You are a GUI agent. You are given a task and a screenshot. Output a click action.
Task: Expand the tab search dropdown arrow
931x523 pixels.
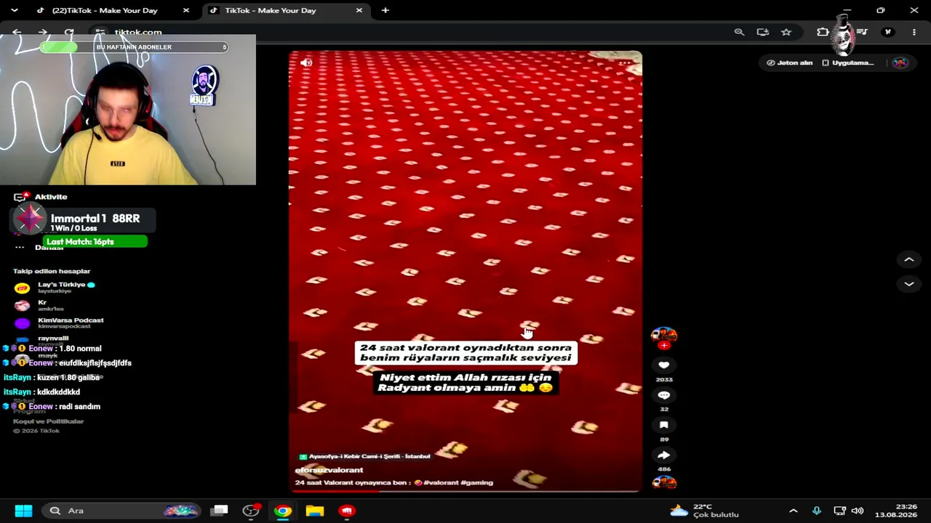14,10
